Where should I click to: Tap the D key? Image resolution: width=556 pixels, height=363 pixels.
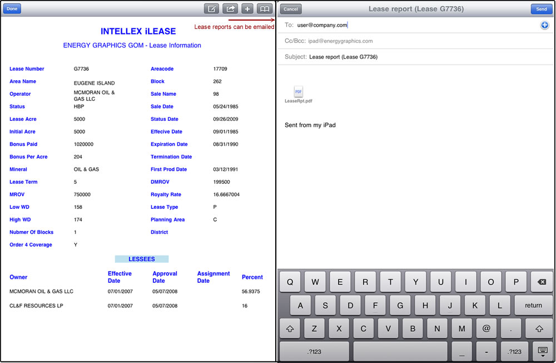350,305
